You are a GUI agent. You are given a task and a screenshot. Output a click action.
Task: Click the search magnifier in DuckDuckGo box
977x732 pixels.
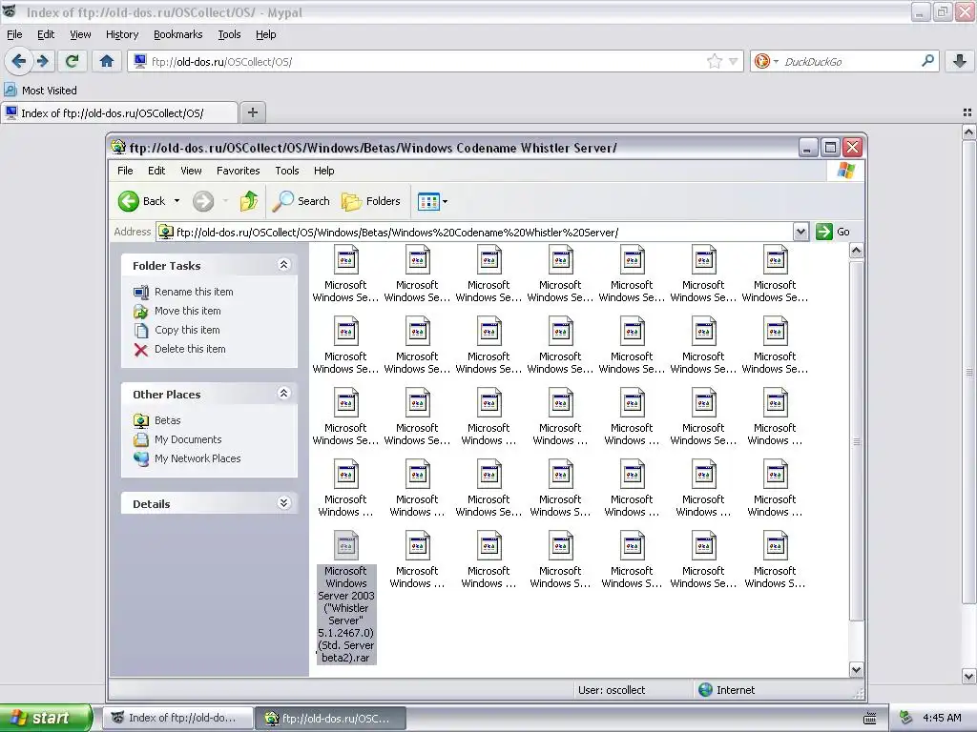tap(927, 61)
